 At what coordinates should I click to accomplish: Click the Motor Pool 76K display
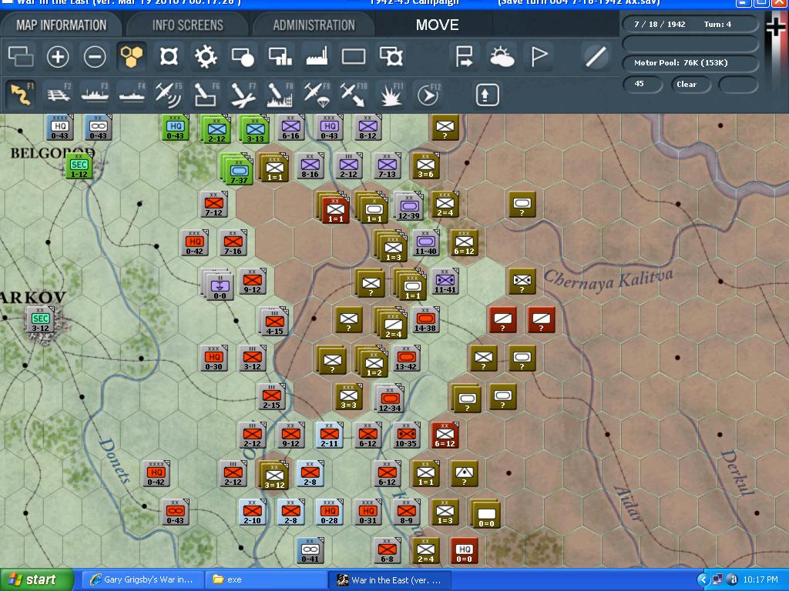[690, 63]
